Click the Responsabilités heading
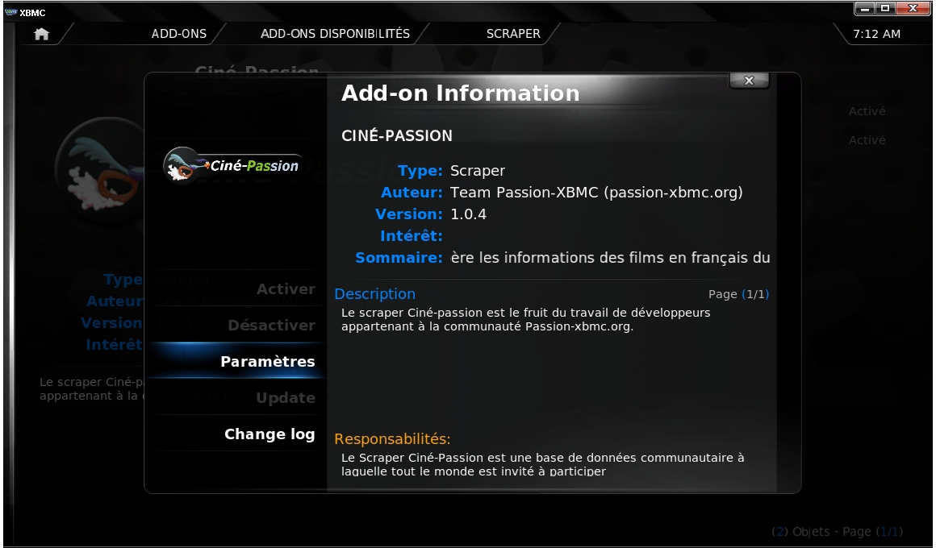The width and height of the screenshot is (936, 548). point(392,439)
